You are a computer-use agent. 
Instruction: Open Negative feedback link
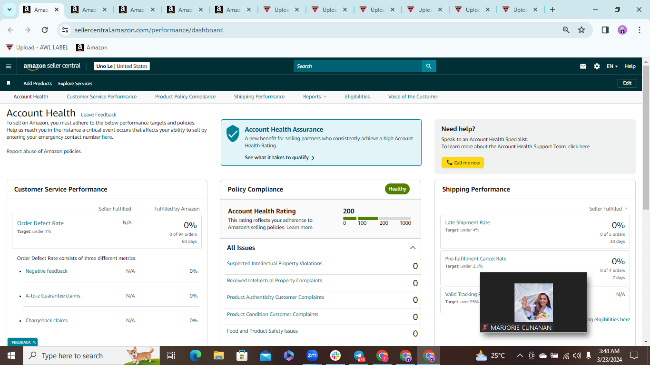coord(47,271)
